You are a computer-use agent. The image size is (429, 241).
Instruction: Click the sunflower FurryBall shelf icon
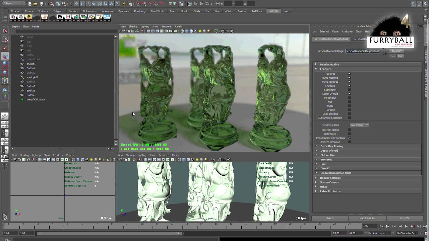(28, 17)
